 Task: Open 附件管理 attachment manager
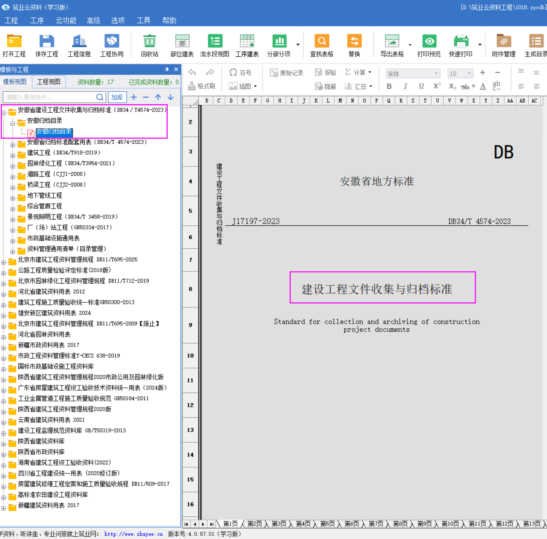tap(504, 42)
